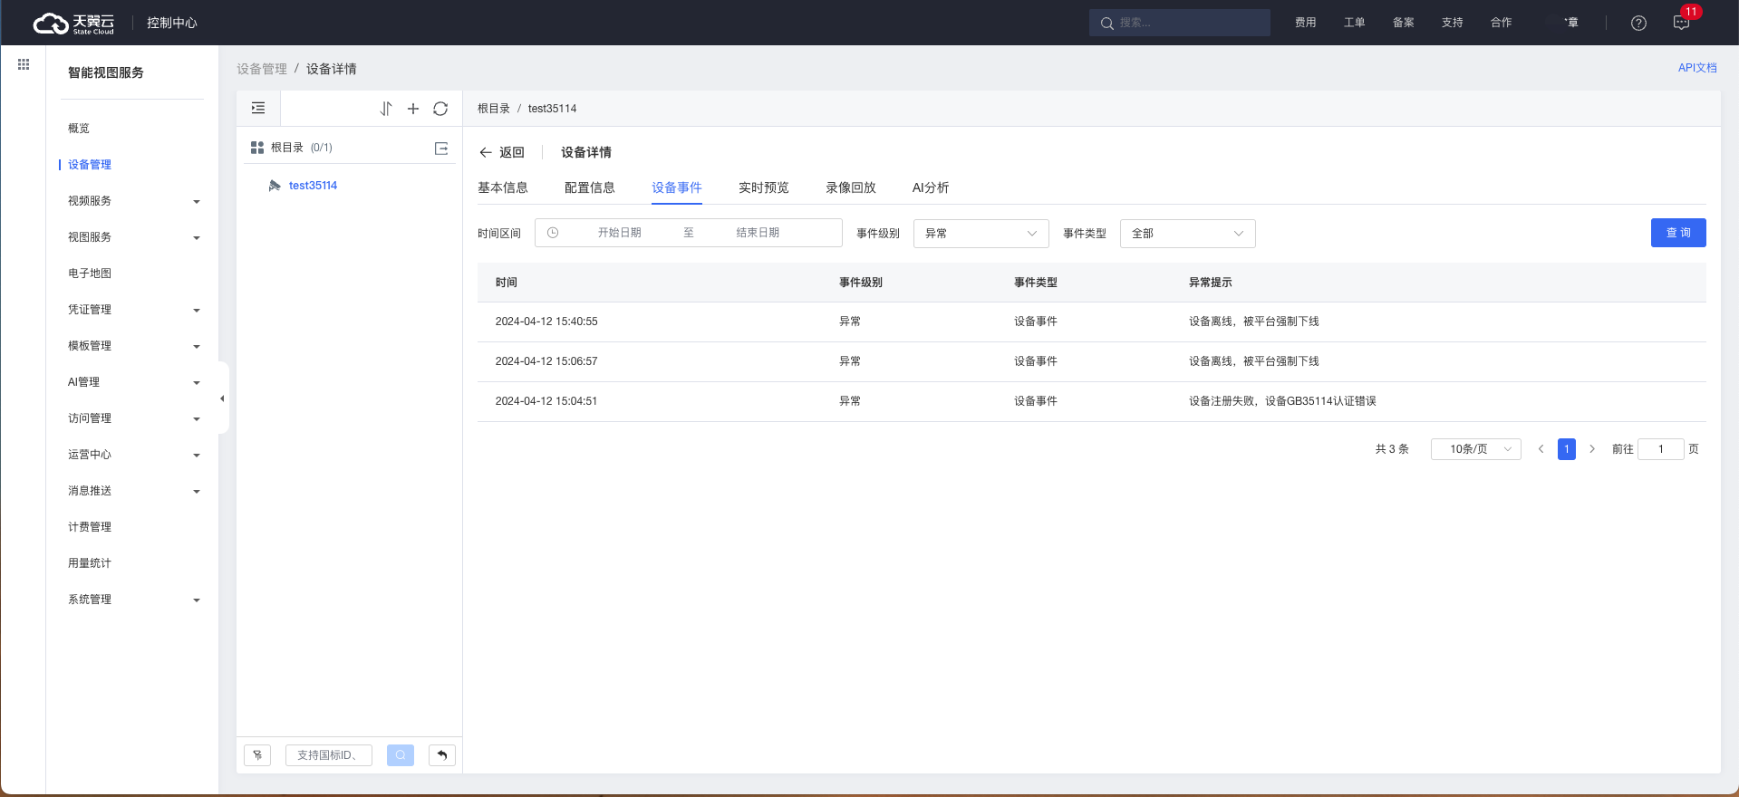This screenshot has height=797, width=1739.
Task: Click the sort icon in the tree toolbar
Action: tap(386, 109)
